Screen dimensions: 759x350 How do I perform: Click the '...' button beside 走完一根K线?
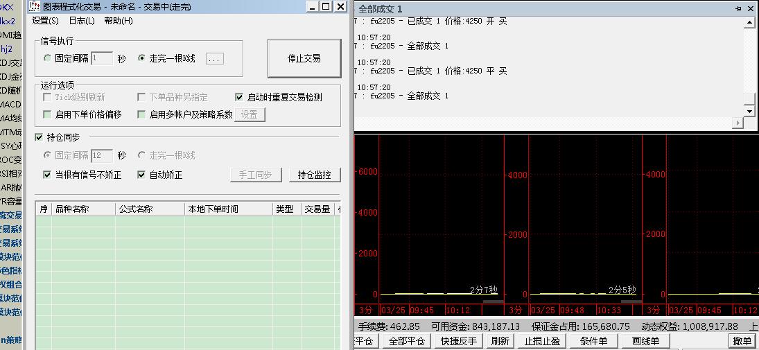coord(214,59)
